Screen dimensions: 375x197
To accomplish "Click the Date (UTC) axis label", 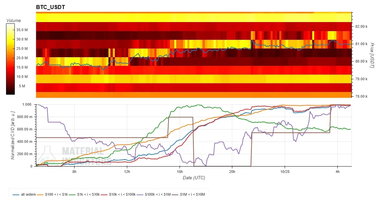I will click(x=194, y=178).
